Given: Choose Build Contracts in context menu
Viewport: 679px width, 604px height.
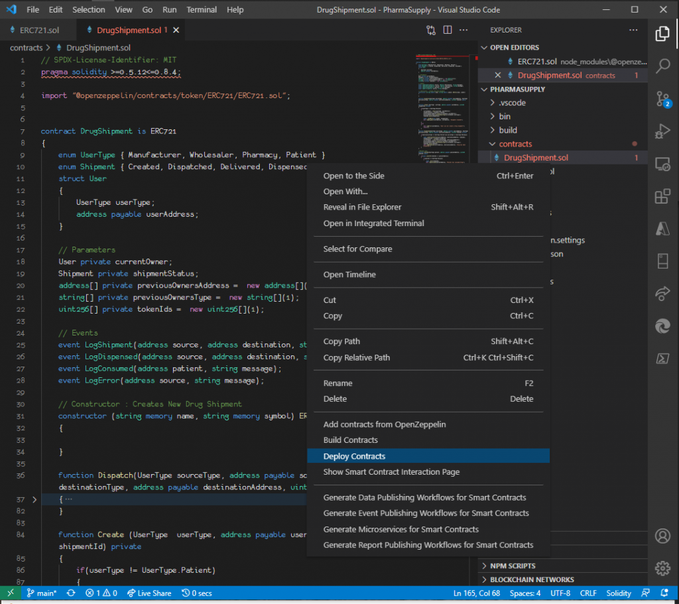Looking at the screenshot, I should 428,440.
